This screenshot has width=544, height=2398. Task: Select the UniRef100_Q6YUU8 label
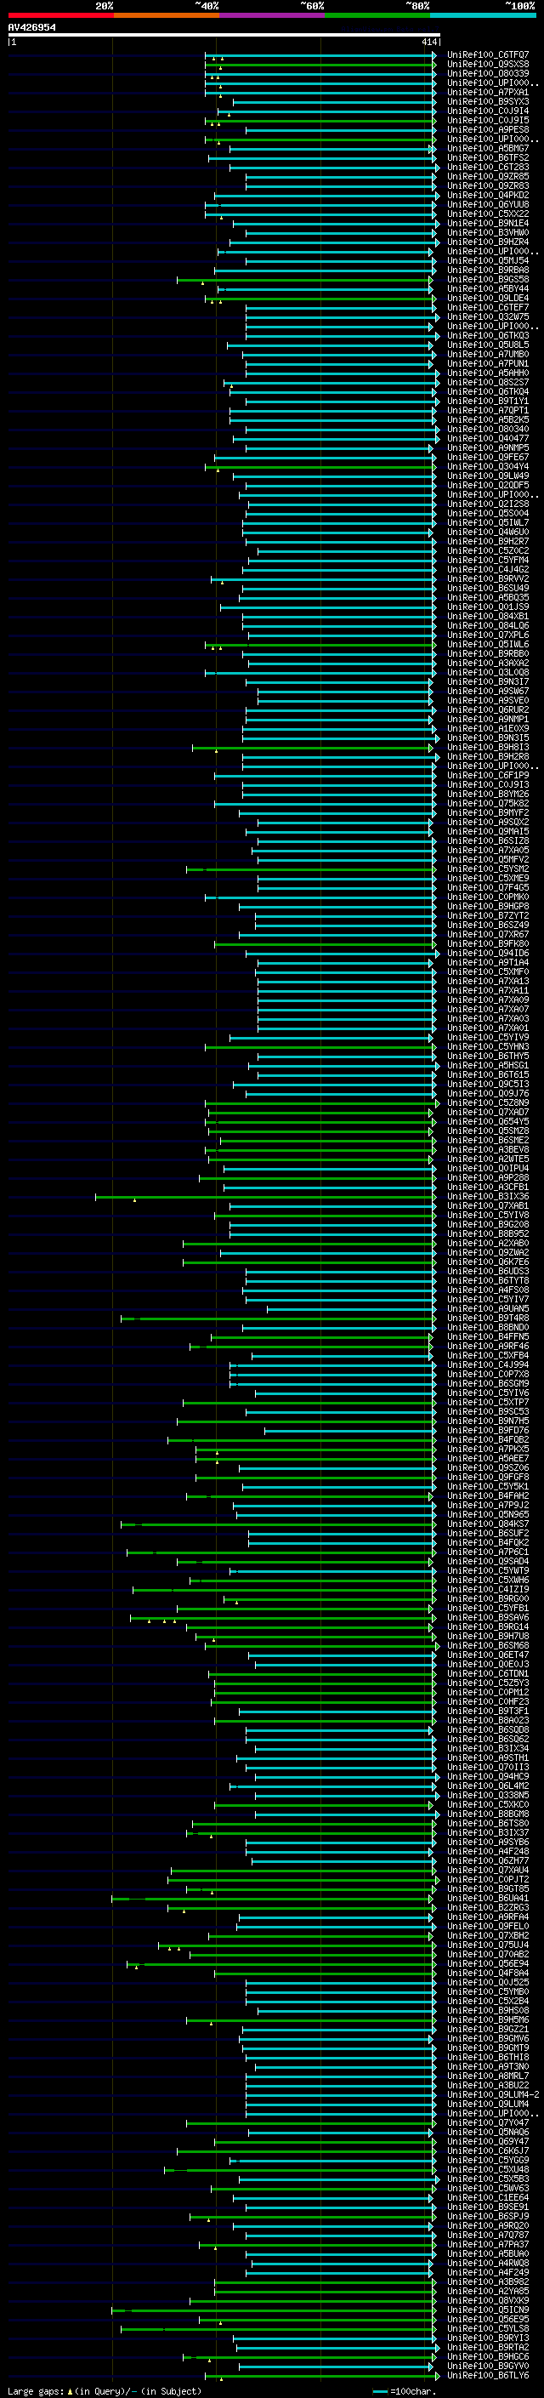tap(487, 205)
